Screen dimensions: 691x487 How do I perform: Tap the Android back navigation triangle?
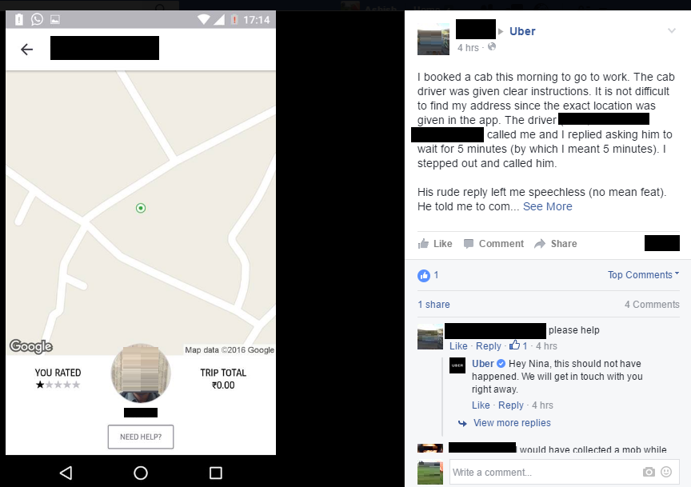66,473
